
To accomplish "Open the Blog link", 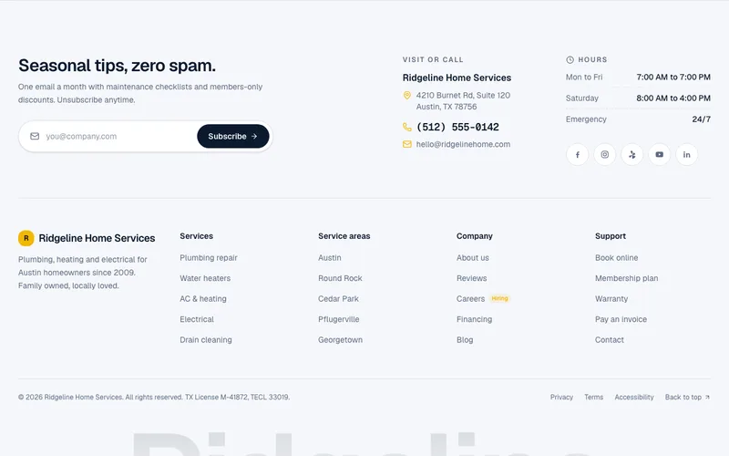I will click(x=465, y=339).
